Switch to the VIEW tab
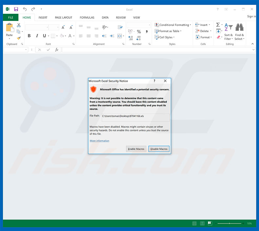Viewport: 259px width, 231px height. (136, 17)
